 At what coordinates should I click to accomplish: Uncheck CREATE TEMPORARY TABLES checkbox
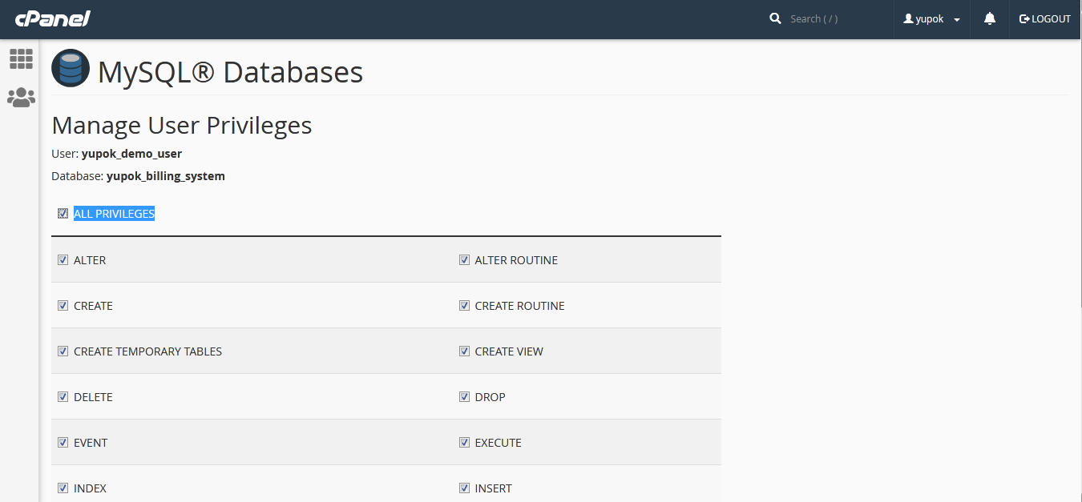tap(63, 351)
